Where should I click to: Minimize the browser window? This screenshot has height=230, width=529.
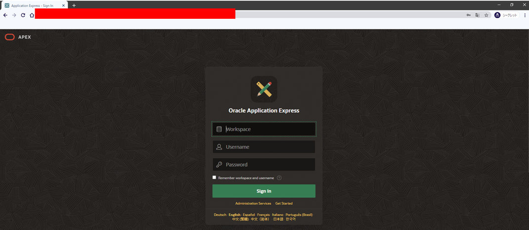click(x=499, y=5)
